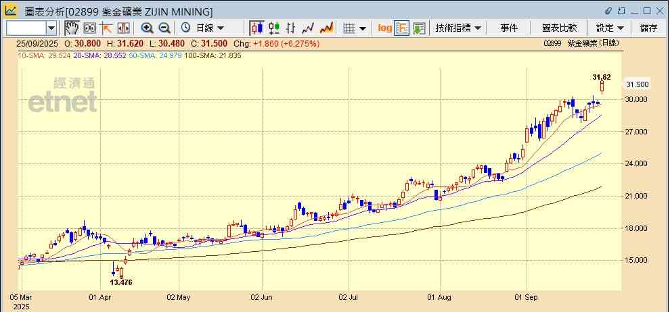
Task: Toggle the chart legend data panel icon
Action: (x=401, y=28)
